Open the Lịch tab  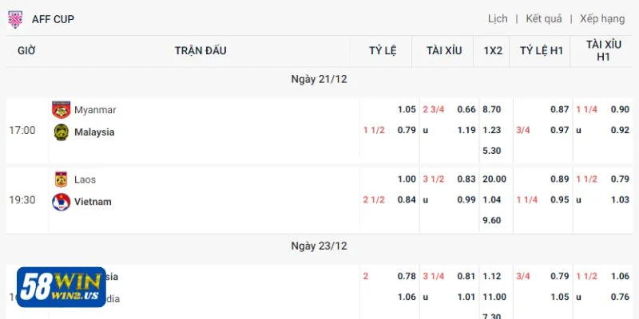[x=498, y=19]
